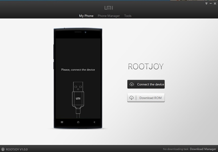Click the Download ROM button
The width and height of the screenshot is (218, 152).
point(146,98)
